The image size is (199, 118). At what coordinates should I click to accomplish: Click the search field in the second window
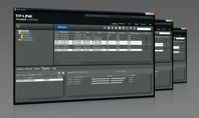pos(165,33)
